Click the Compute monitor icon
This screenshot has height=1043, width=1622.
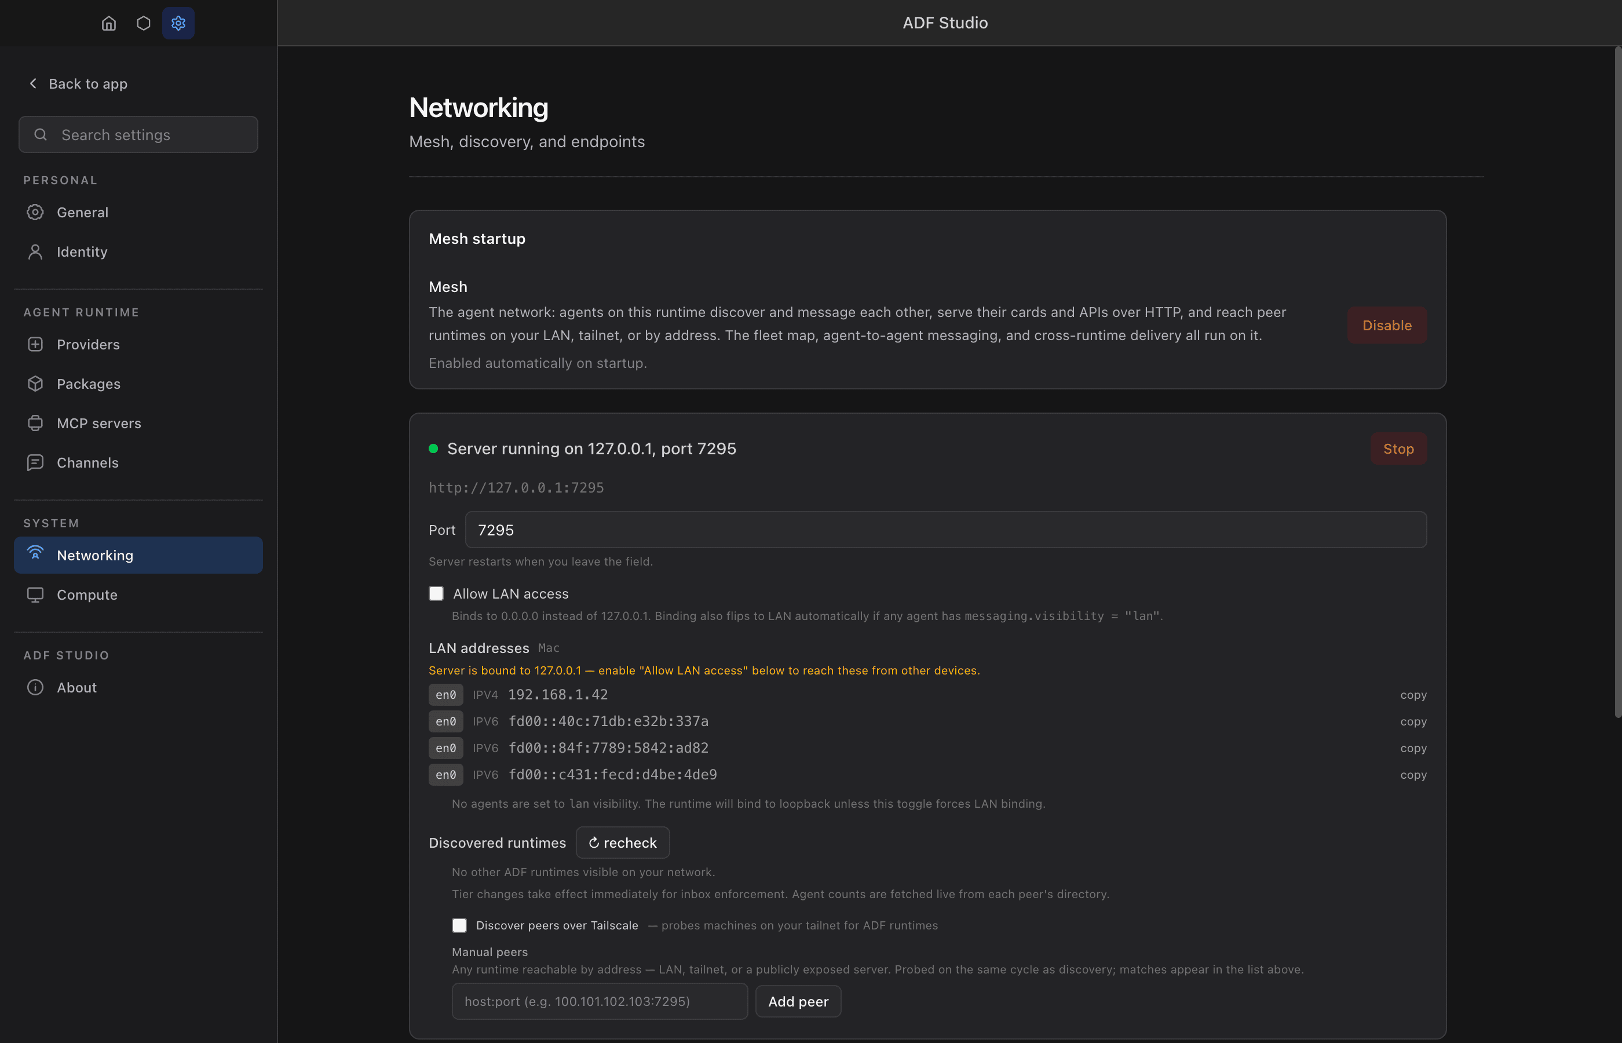point(35,595)
